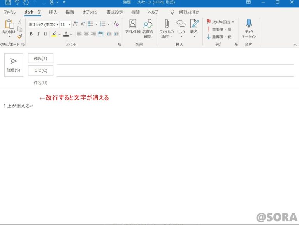Viewport: 299px width, 225px height.
Task: Undo the last action in title bar
Action: [x=17, y=2]
